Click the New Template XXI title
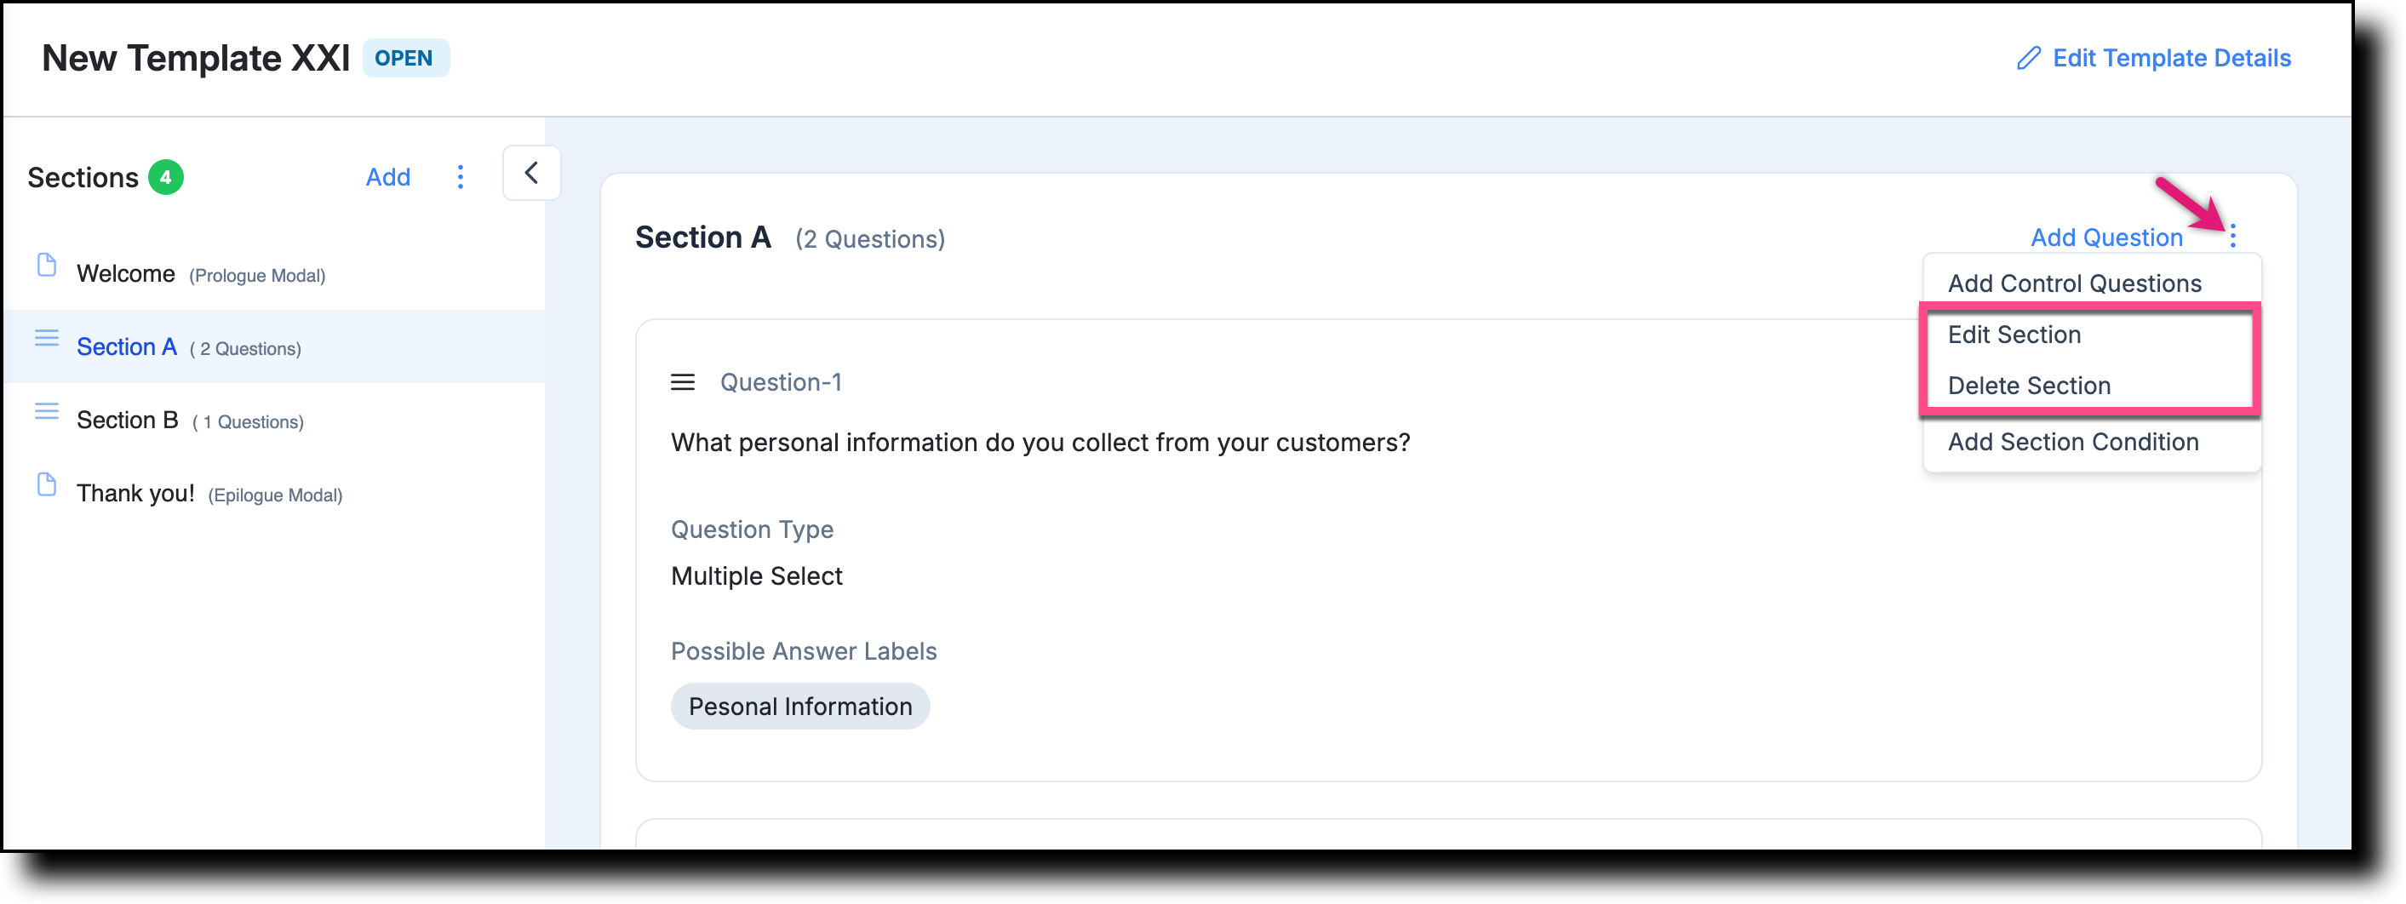 pyautogui.click(x=196, y=58)
